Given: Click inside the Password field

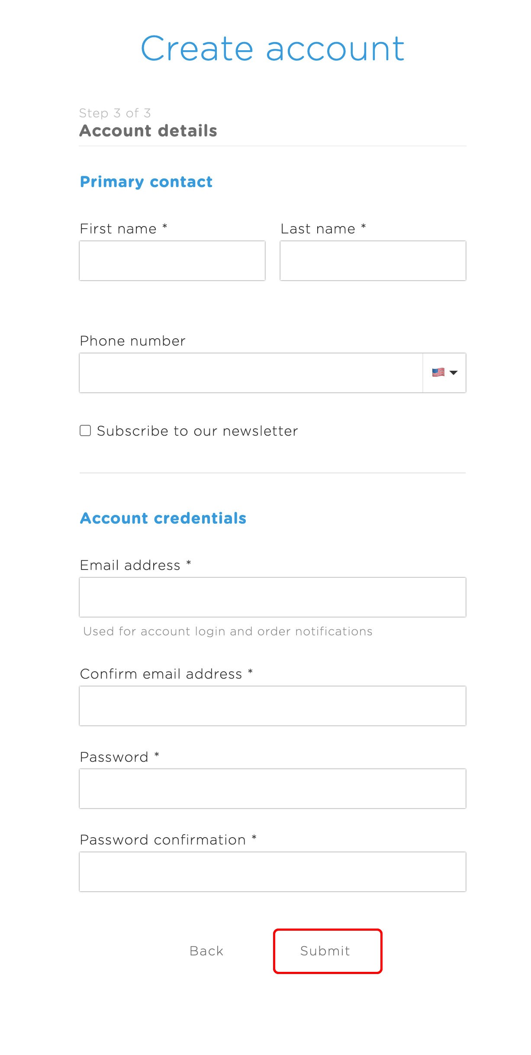Looking at the screenshot, I should coord(272,789).
